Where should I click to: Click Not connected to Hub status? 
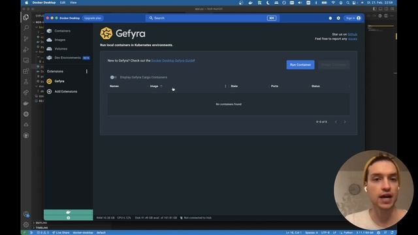click(x=196, y=217)
